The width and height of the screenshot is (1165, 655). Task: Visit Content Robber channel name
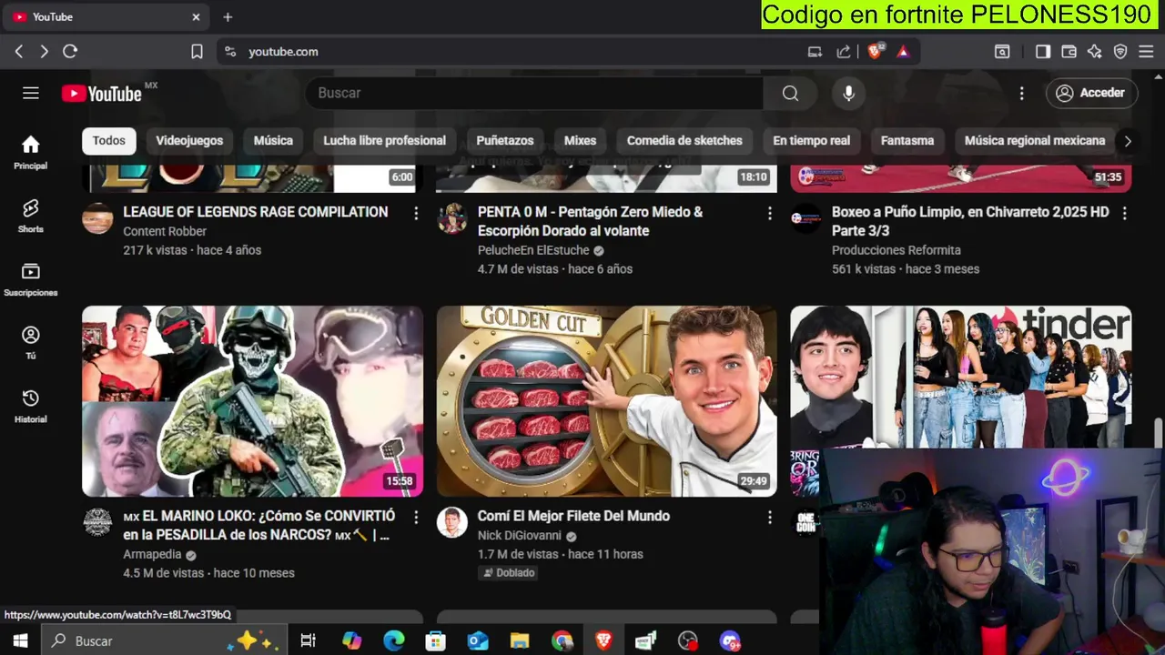tap(165, 231)
